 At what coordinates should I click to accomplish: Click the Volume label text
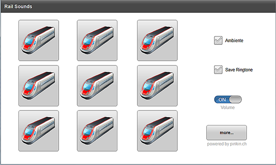click(x=228, y=108)
